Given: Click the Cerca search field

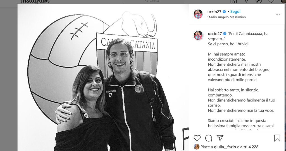Looking at the screenshot, I should coord(153,1).
